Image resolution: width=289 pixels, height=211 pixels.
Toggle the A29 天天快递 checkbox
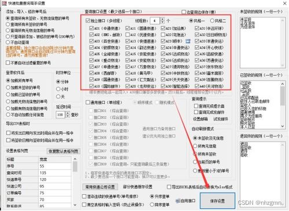pyautogui.click(x=163, y=79)
